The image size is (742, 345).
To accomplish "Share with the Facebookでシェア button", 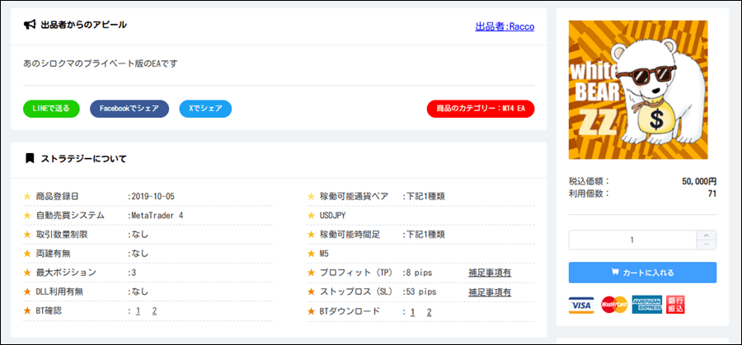I will (129, 109).
